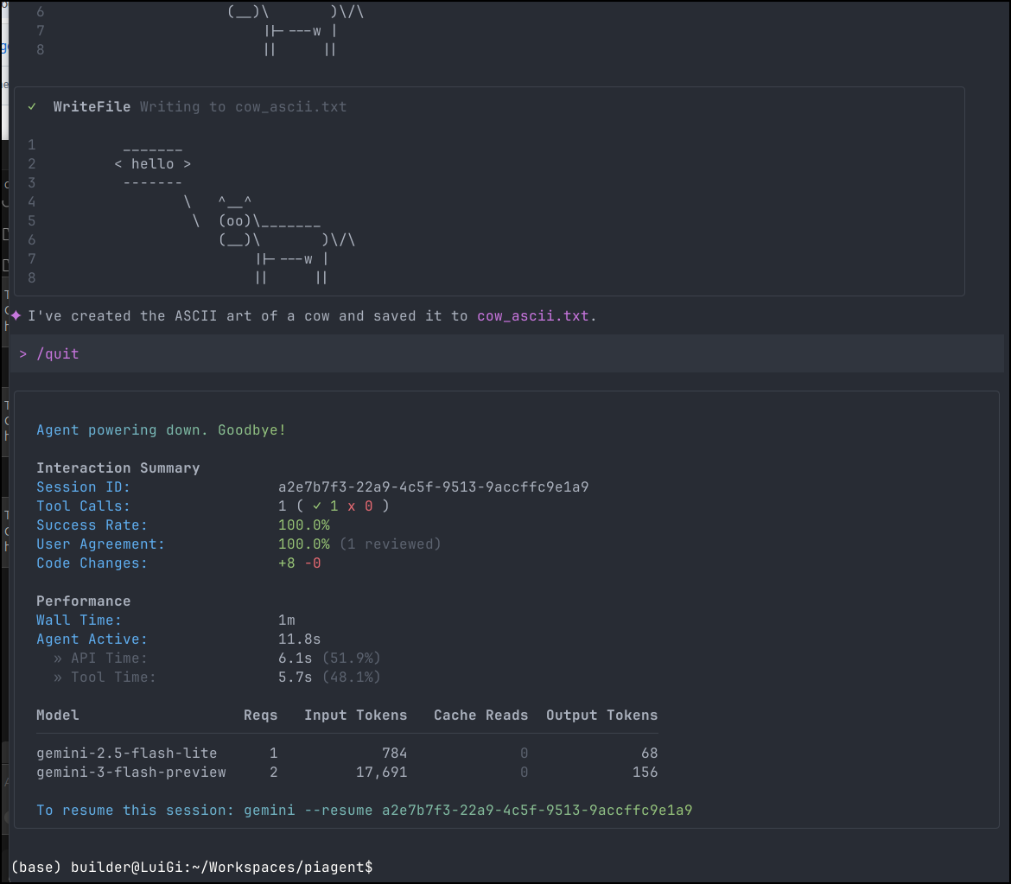Select the gemini-3-flash-preview model row
Screen dimensions: 1011x884
click(131, 773)
